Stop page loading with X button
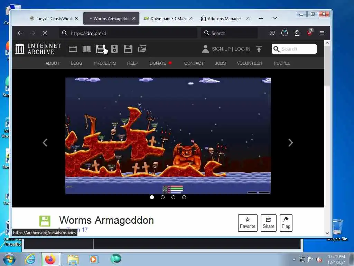 click(45, 33)
